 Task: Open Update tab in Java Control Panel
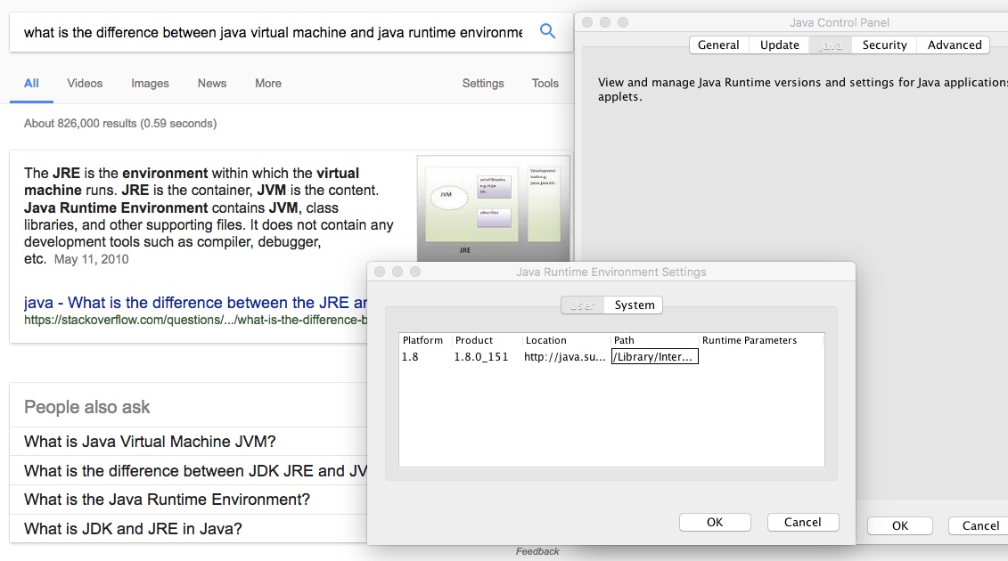tap(779, 45)
